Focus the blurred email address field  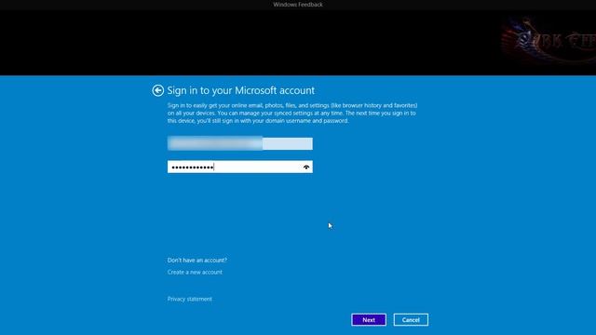coord(240,143)
